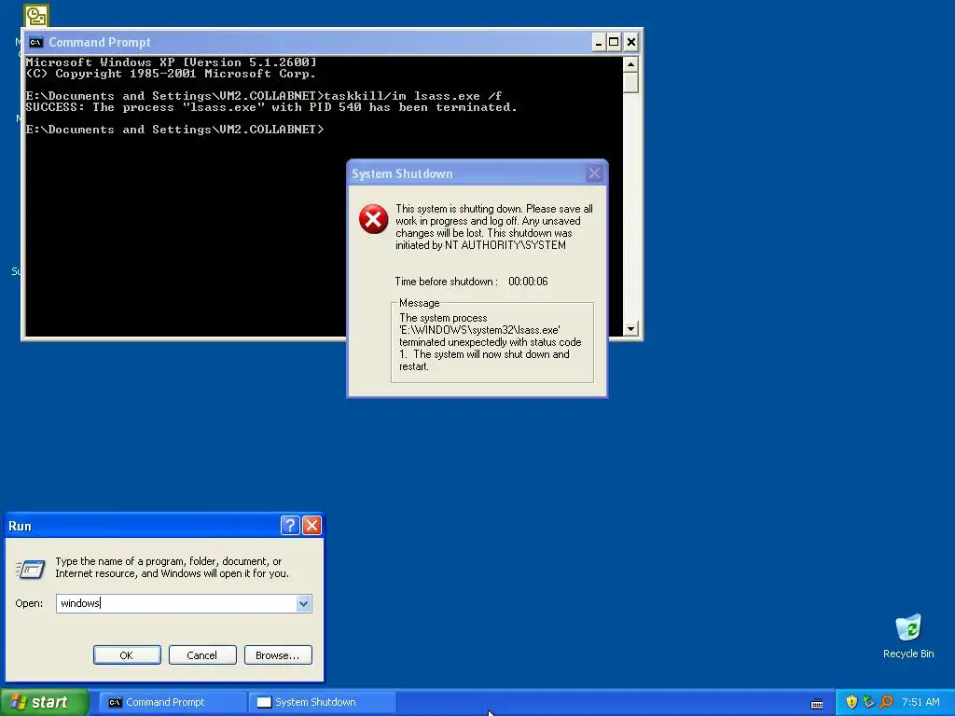Minimize the Command Prompt window
Viewport: 955px width, 716px height.
click(x=599, y=43)
